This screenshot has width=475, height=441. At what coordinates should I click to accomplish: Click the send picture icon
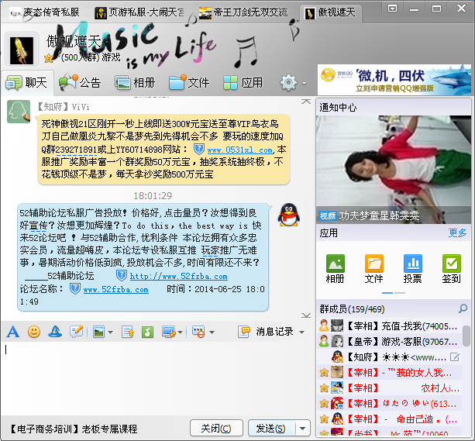pyautogui.click(x=98, y=332)
